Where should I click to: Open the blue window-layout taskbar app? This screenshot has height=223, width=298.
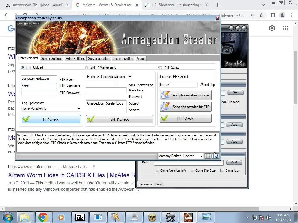click(x=98, y=217)
